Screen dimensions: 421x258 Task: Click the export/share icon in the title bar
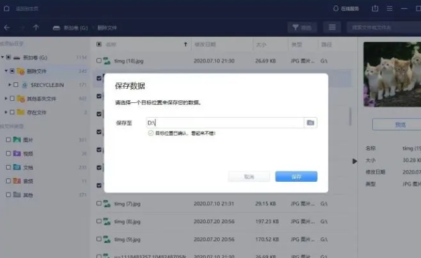375,9
